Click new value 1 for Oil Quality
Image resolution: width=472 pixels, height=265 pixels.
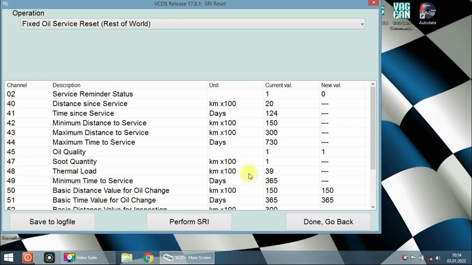pyautogui.click(x=323, y=152)
